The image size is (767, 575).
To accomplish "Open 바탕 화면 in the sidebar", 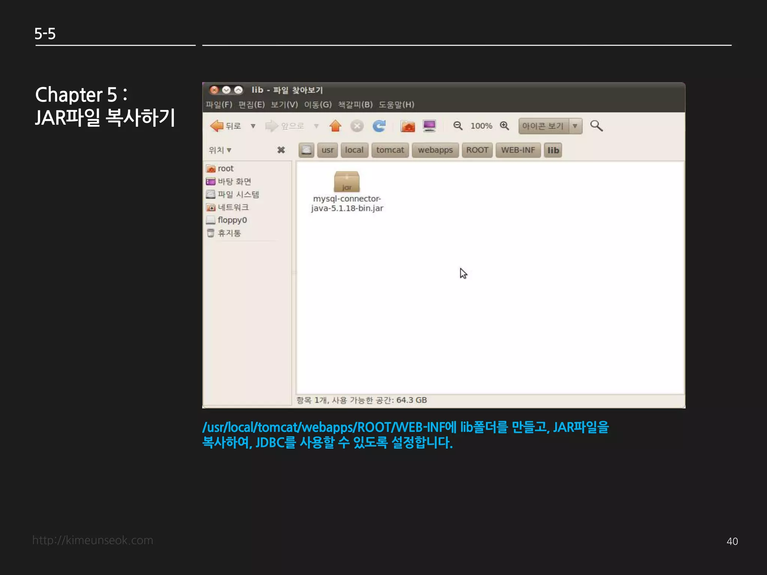I will [x=228, y=182].
